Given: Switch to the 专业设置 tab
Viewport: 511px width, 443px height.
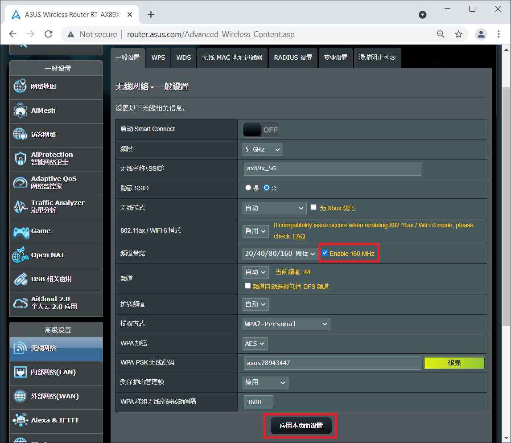Looking at the screenshot, I should (335, 57).
